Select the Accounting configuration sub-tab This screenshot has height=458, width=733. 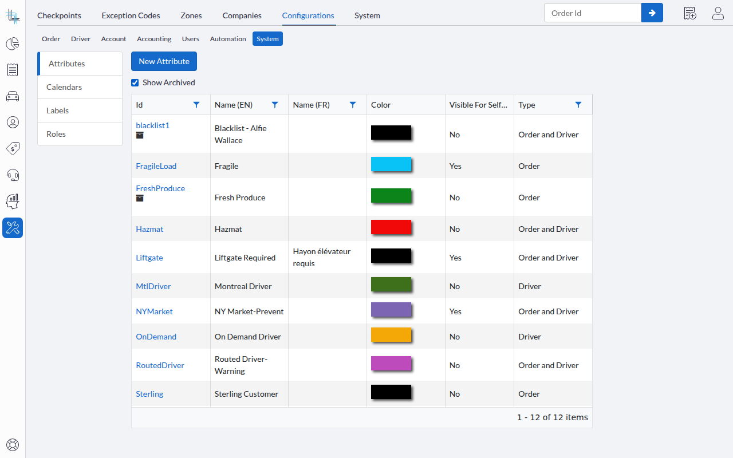point(154,39)
